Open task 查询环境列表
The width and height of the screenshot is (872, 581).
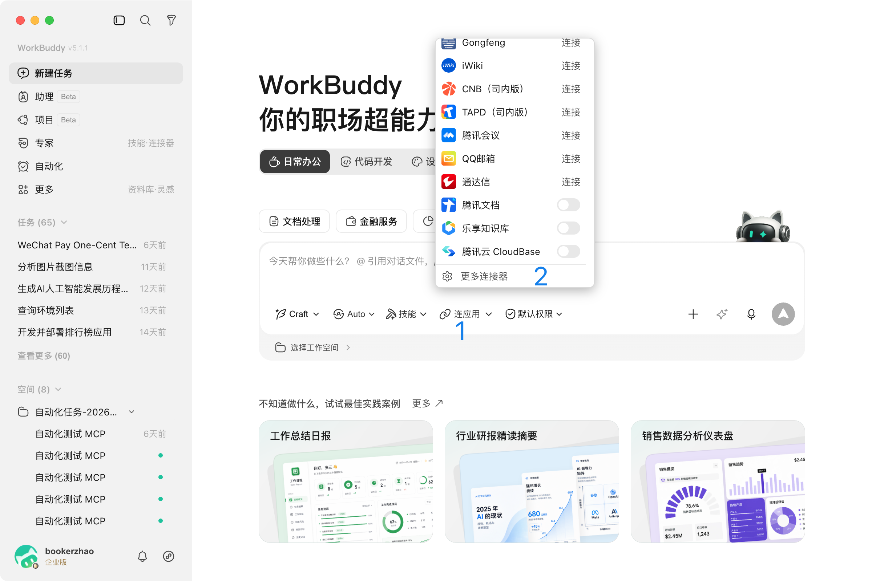click(92, 310)
